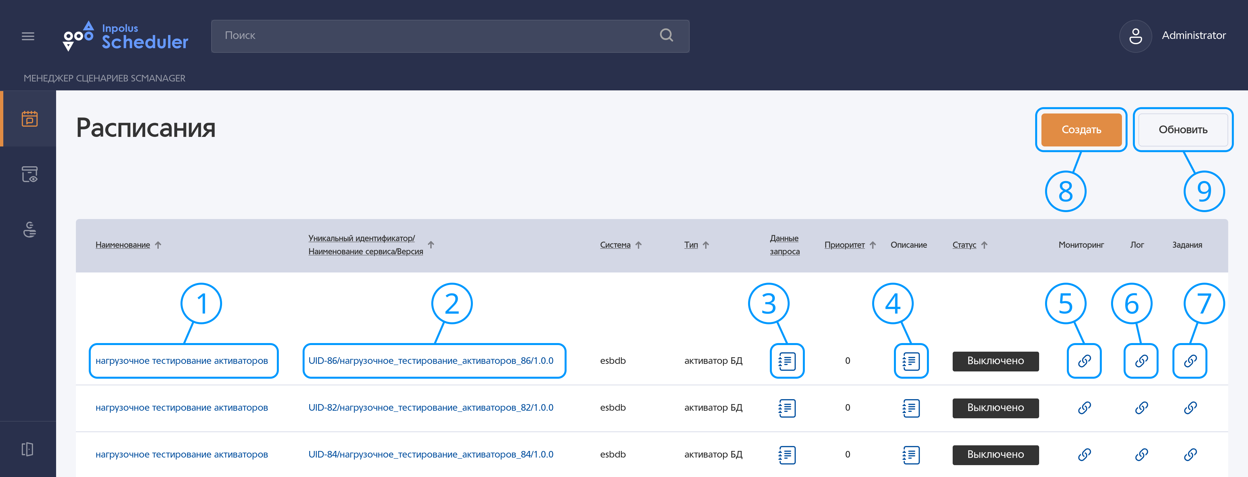Screen dimensions: 1248x477
Task: Open Administrator user avatar icon
Action: click(x=1135, y=36)
